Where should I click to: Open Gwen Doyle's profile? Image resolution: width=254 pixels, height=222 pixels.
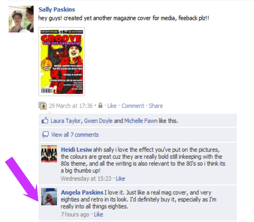click(98, 121)
